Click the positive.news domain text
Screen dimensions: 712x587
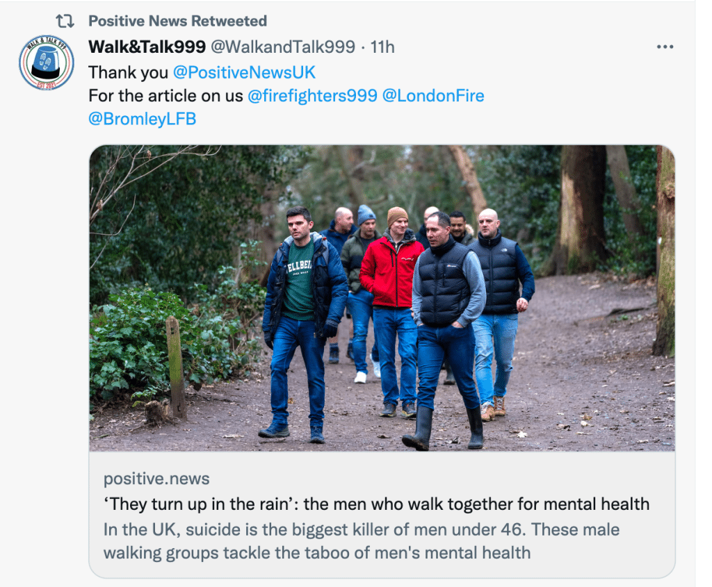pos(156,479)
